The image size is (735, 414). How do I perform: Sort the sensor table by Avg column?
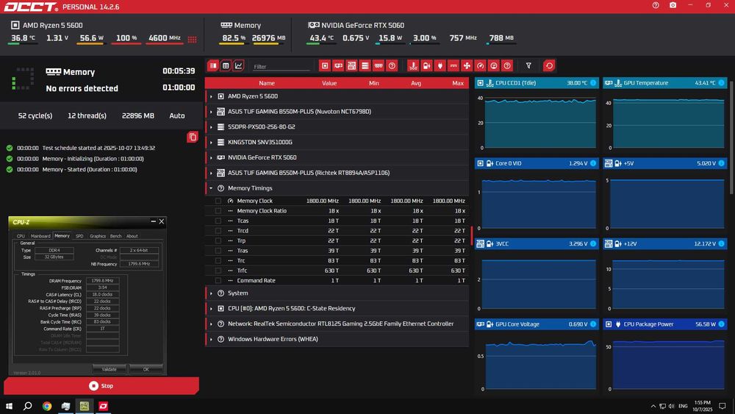point(416,83)
